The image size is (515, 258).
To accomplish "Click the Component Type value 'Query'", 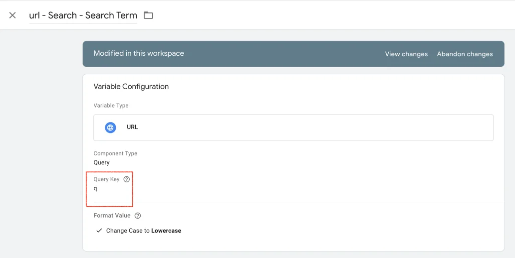I will [x=101, y=162].
